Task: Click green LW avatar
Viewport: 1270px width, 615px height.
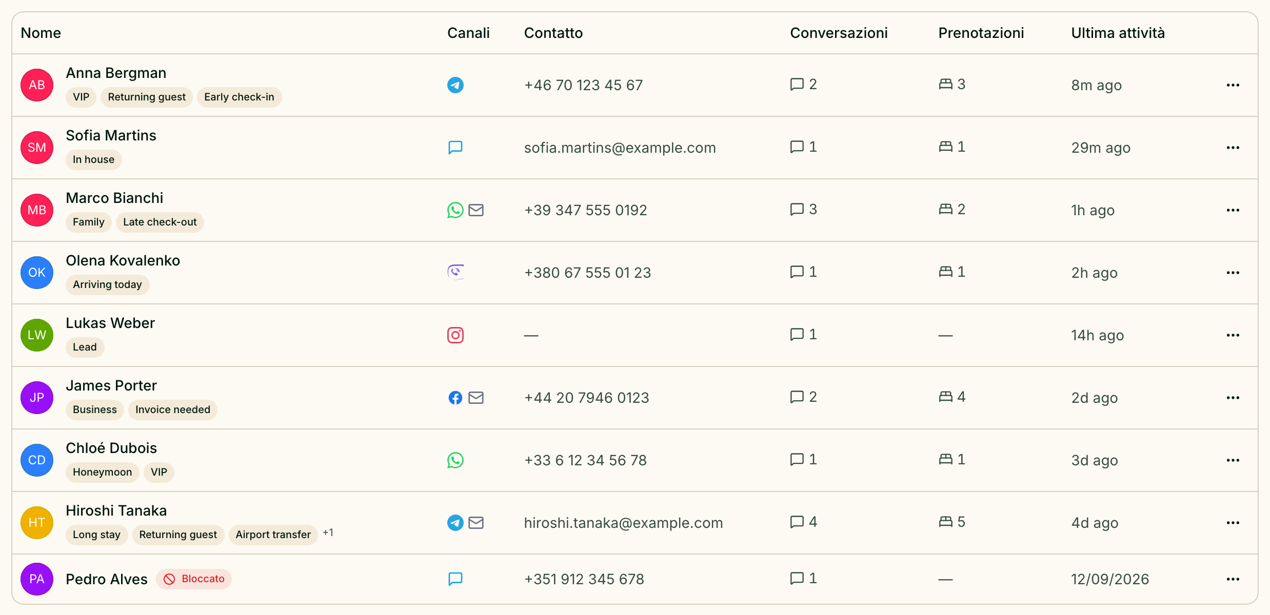Action: pos(37,335)
